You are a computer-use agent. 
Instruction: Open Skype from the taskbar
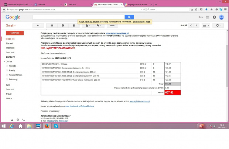56,126
